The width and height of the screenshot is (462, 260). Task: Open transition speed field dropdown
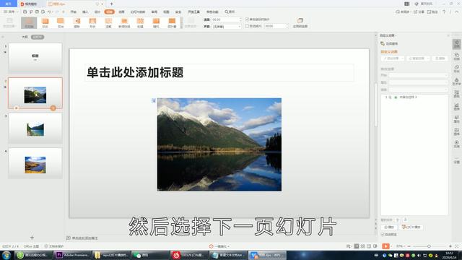coord(227,19)
